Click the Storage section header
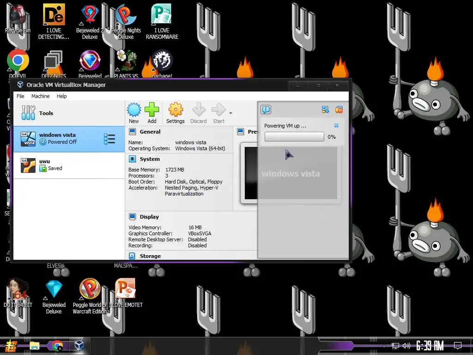The width and height of the screenshot is (473, 355). coord(150,256)
